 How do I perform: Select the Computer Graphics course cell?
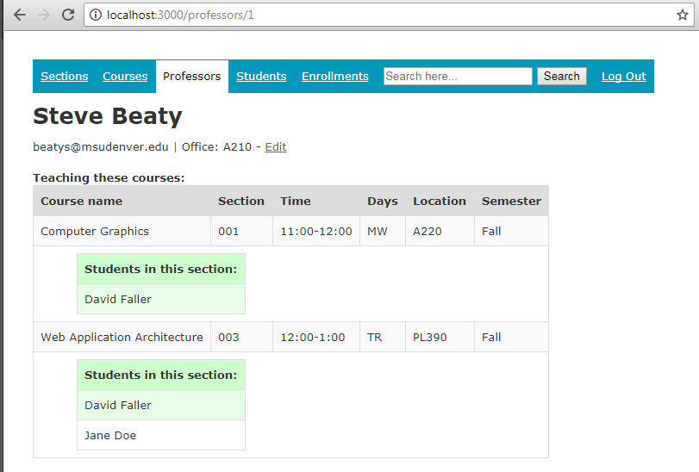coord(122,231)
